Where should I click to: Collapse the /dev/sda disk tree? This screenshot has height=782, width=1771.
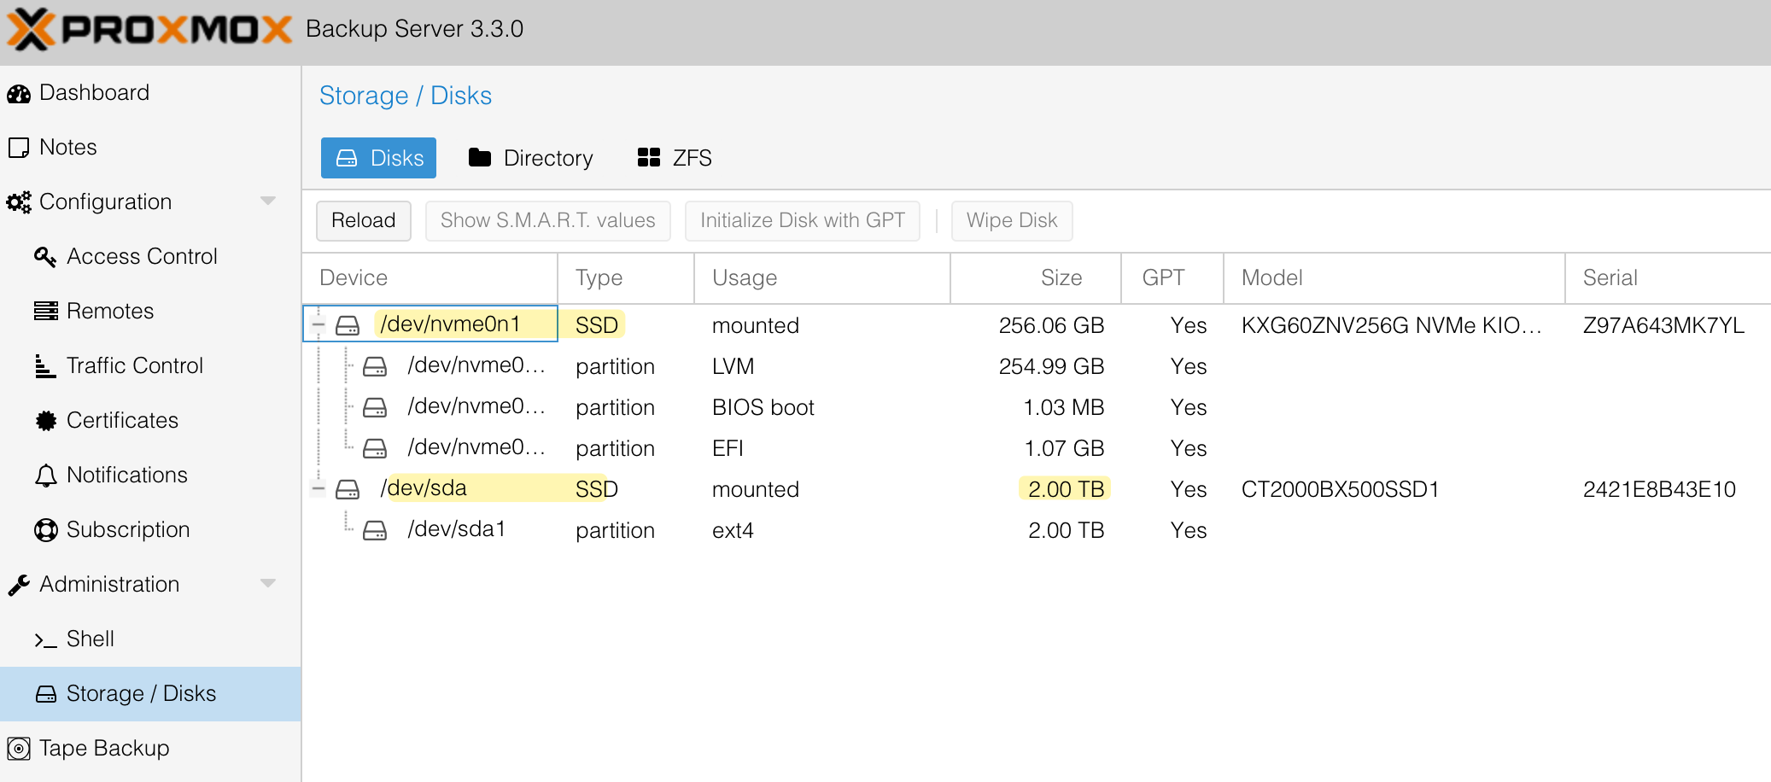point(319,489)
